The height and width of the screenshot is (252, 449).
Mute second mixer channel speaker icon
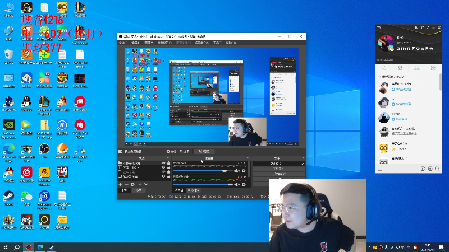coord(237,185)
